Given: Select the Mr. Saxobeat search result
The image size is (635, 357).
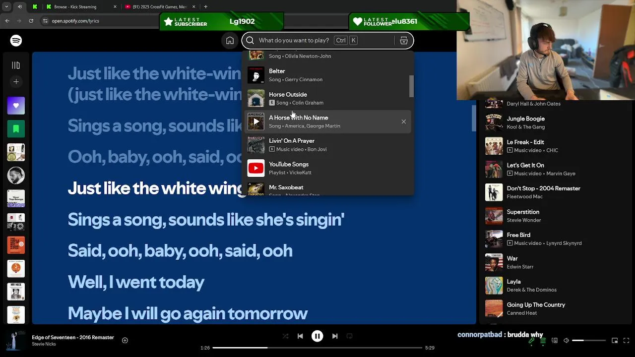Looking at the screenshot, I should point(327,188).
